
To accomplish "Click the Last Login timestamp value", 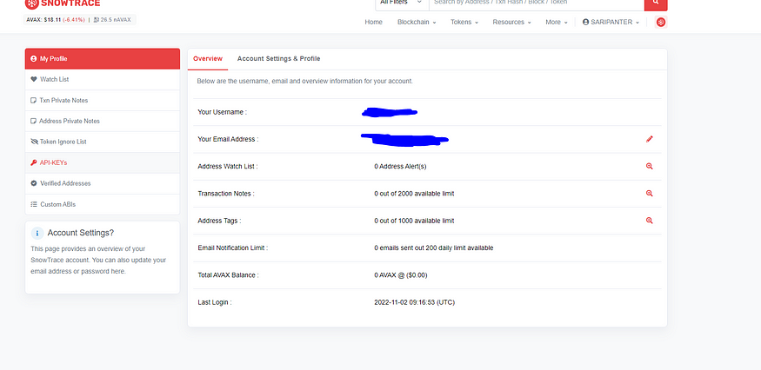I will [x=415, y=302].
